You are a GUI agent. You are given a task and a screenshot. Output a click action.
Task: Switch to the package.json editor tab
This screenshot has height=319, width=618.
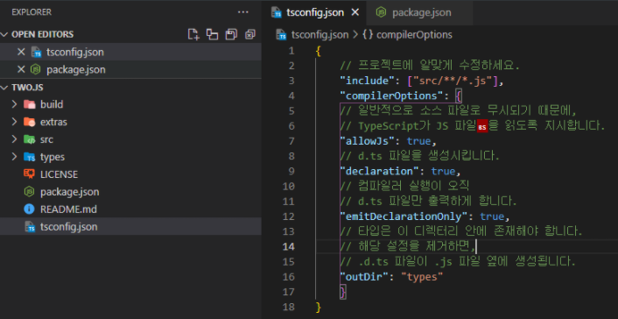pos(420,12)
